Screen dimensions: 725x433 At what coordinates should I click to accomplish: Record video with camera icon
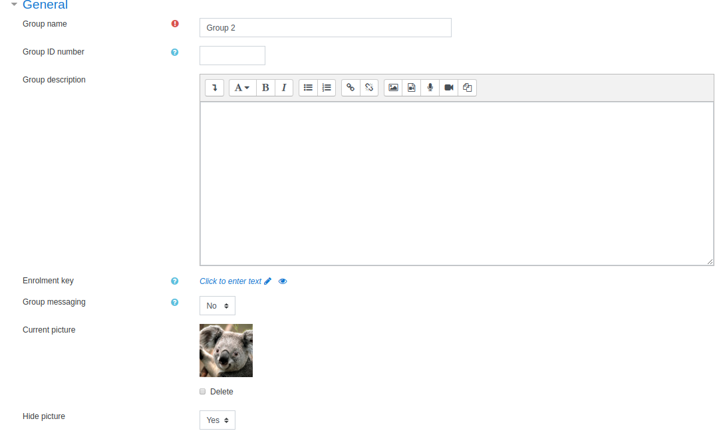click(448, 87)
